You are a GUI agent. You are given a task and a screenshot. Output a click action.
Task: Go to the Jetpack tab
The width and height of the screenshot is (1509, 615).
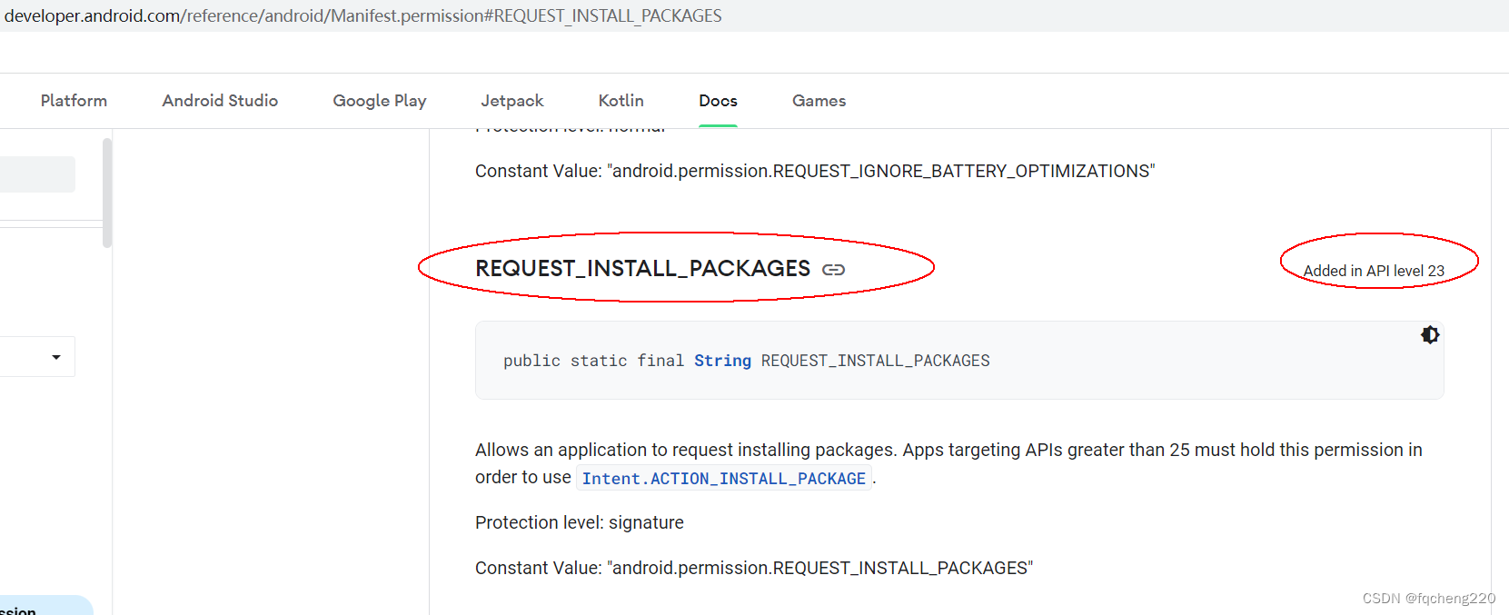click(512, 101)
